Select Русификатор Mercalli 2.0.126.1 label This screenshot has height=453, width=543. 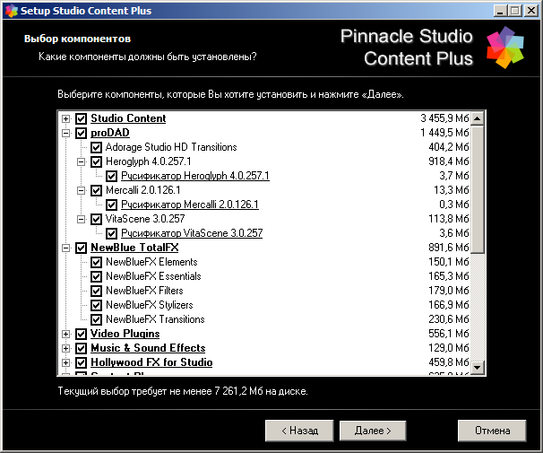(x=189, y=205)
